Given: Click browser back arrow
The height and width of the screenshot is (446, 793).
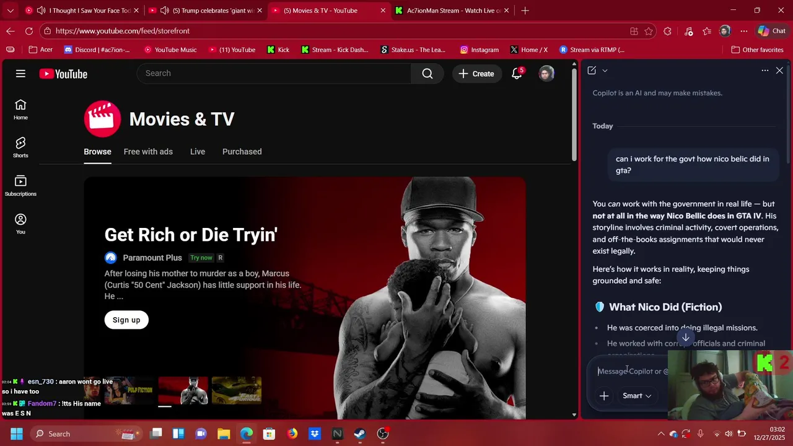Looking at the screenshot, I should [11, 31].
